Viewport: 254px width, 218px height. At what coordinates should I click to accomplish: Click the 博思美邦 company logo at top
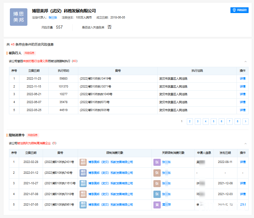point(18,17)
